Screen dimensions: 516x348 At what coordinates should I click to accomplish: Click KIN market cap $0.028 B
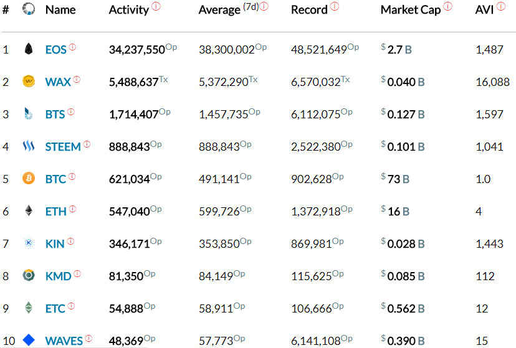(x=403, y=243)
